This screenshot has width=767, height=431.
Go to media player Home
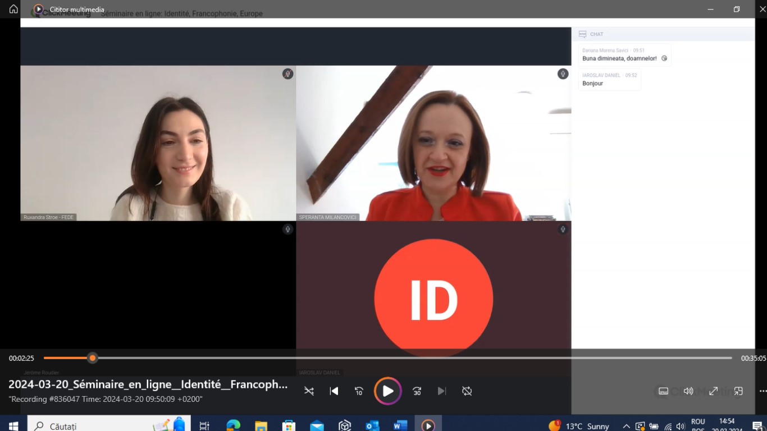click(13, 9)
